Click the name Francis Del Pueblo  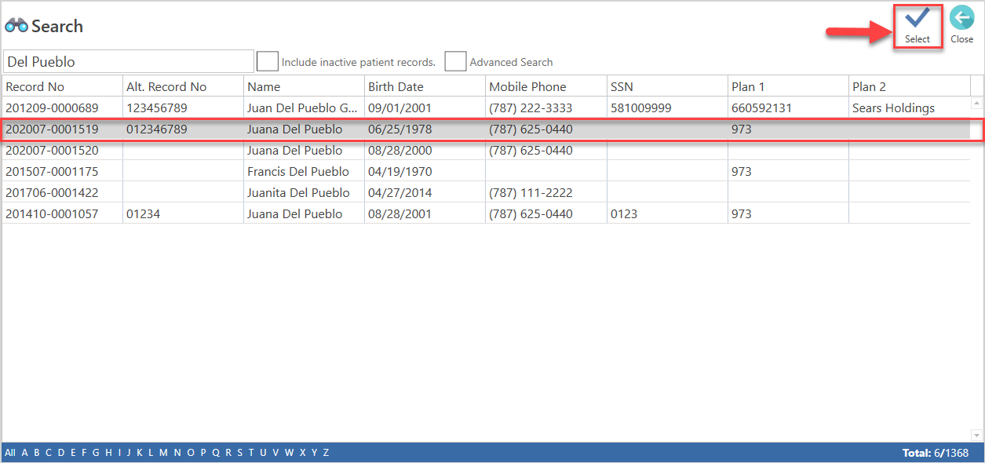coord(298,171)
